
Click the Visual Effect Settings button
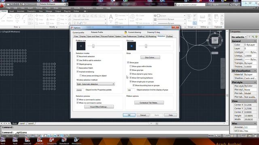[x=99, y=107]
